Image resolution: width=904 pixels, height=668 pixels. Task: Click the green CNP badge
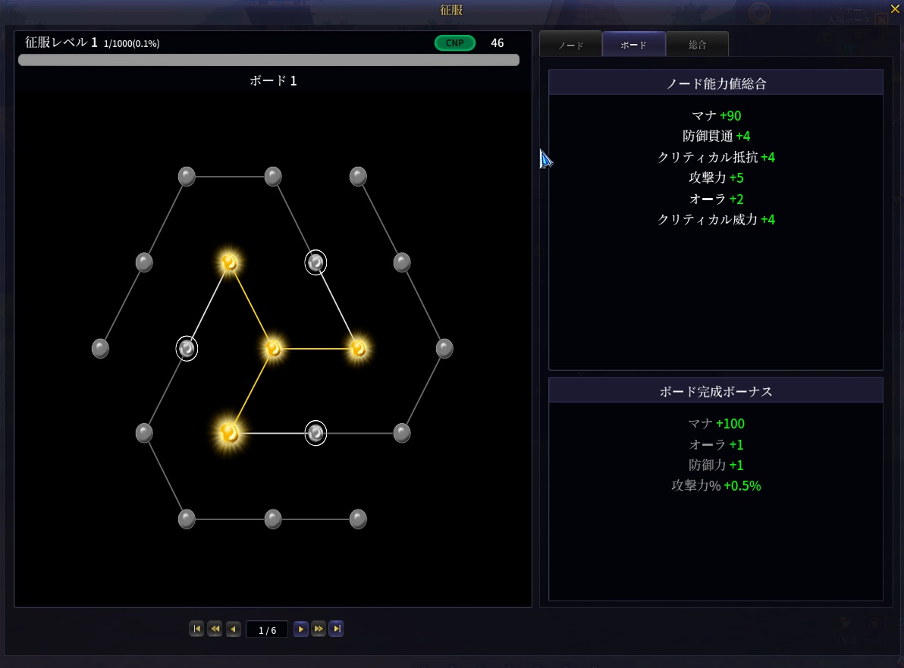pos(454,43)
